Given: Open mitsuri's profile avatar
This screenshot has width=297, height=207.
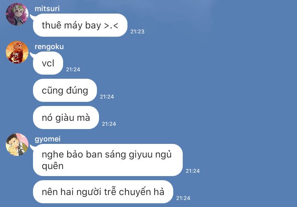Looking at the screenshot, I should pyautogui.click(x=17, y=14).
